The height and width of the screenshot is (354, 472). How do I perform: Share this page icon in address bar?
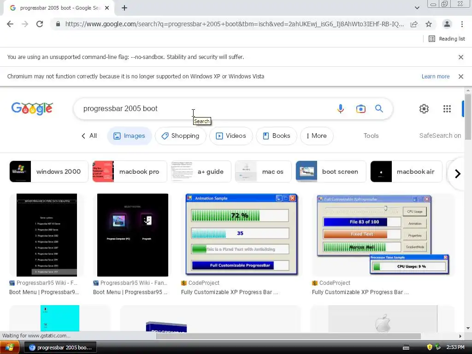tap(414, 24)
